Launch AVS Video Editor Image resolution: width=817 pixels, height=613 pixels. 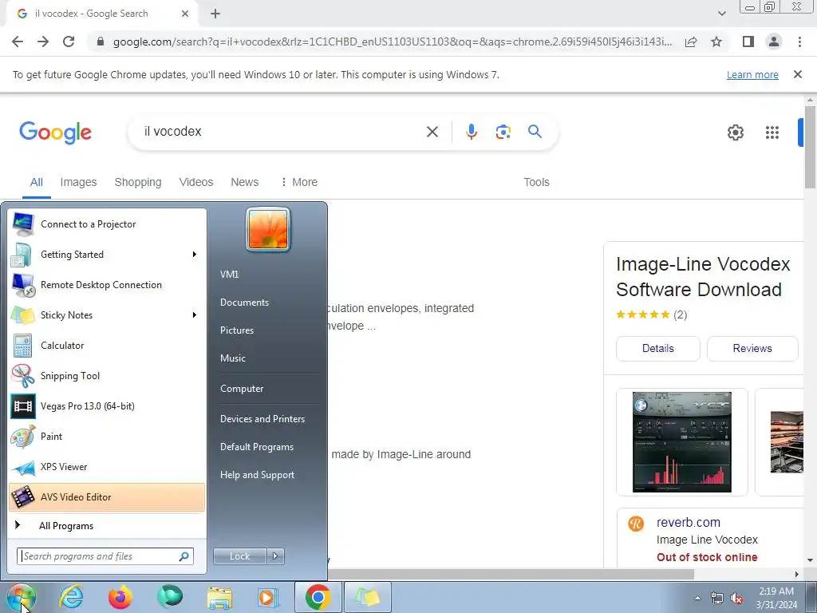pos(107,497)
